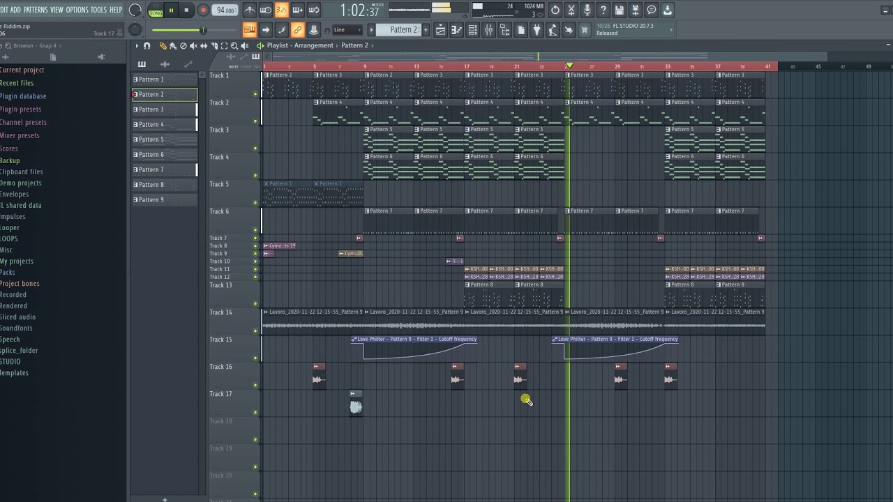Open the Piano roll view icon
The image size is (893, 502).
[x=456, y=30]
